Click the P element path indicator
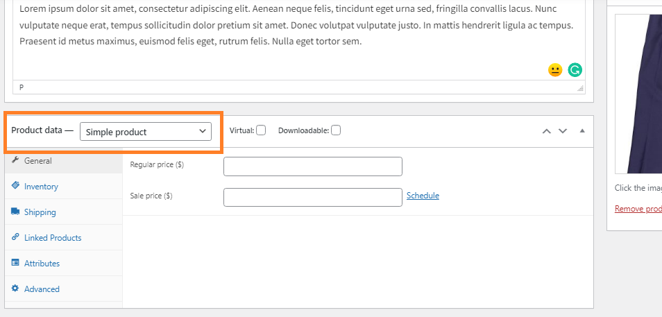 click(x=22, y=87)
